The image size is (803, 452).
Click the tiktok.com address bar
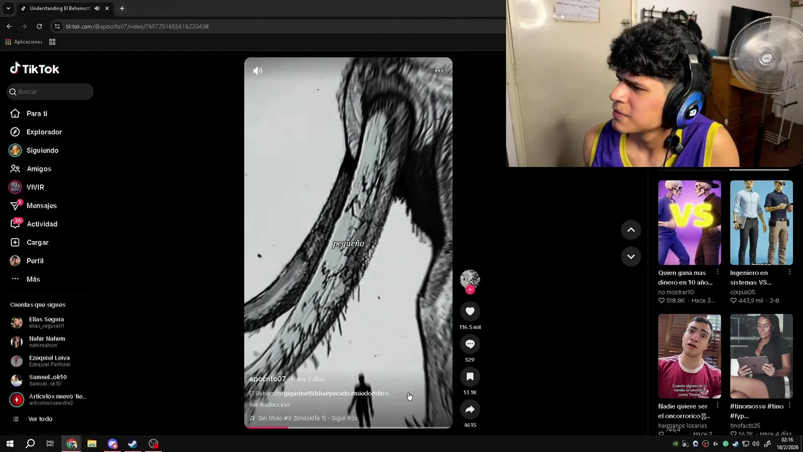click(x=276, y=26)
